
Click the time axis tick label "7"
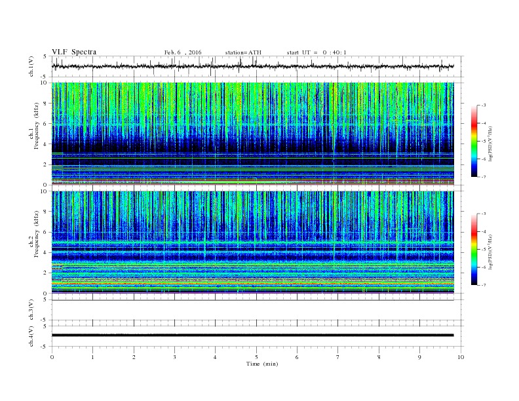[338, 357]
